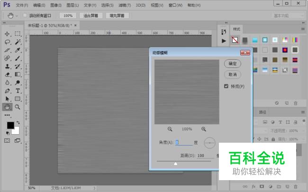Image resolution: width=308 pixels, height=192 pixels.
Task: Toggle filter for shape layers
Action: point(288,122)
